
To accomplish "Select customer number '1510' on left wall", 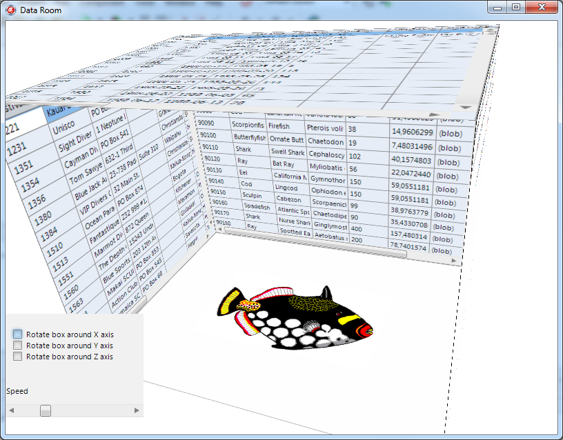I will click(55, 249).
